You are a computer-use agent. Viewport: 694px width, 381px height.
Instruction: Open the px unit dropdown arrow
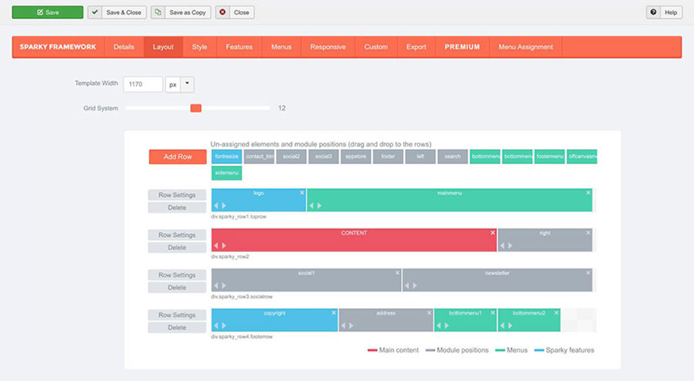tap(187, 84)
